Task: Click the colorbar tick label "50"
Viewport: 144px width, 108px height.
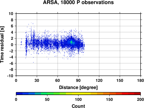Action: [47, 99]
